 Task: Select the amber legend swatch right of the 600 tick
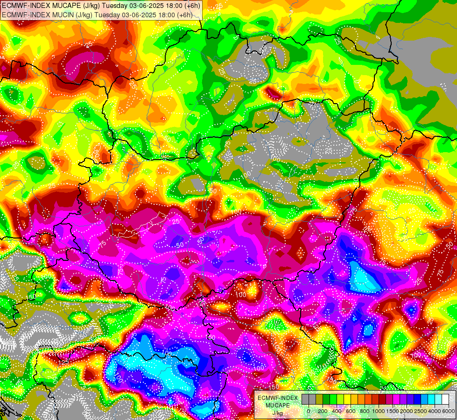tap(354, 399)
